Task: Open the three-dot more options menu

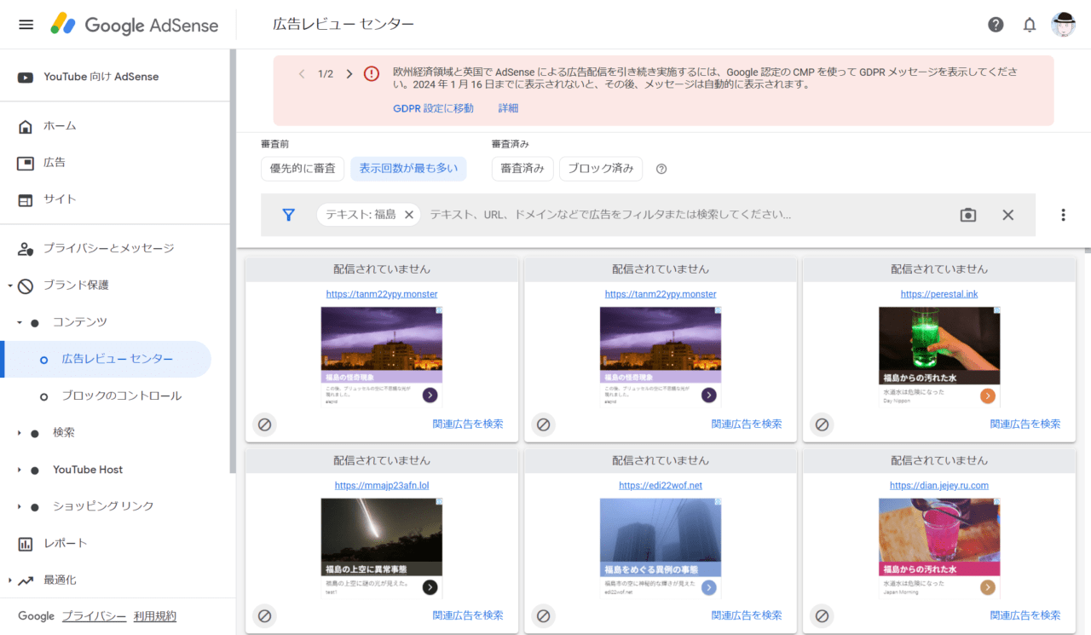Action: point(1063,215)
